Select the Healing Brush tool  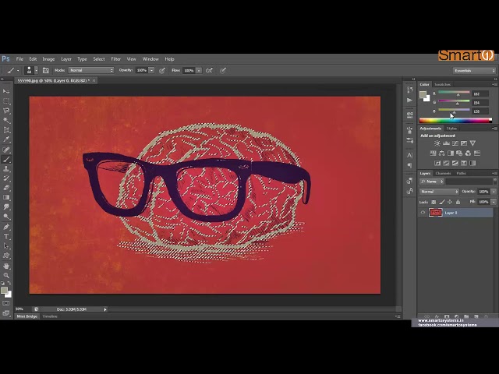tap(6, 150)
